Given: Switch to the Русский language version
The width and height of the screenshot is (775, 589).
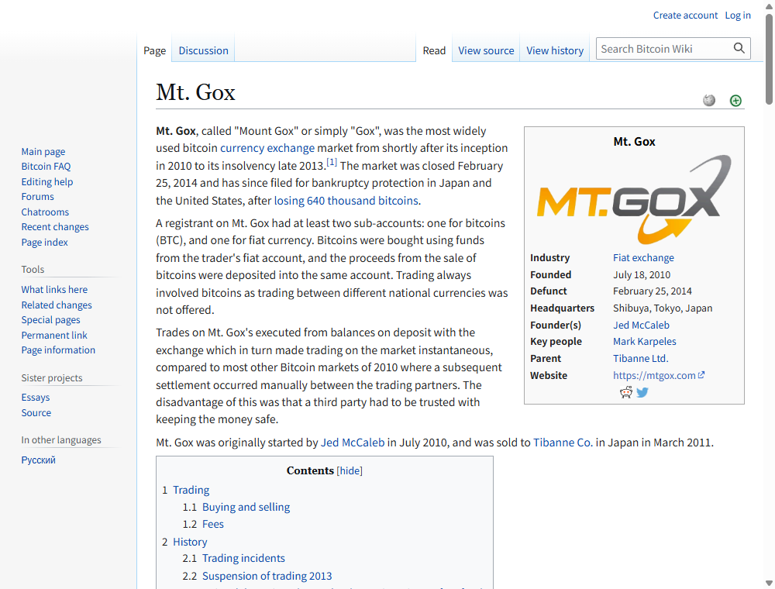Looking at the screenshot, I should coord(38,460).
